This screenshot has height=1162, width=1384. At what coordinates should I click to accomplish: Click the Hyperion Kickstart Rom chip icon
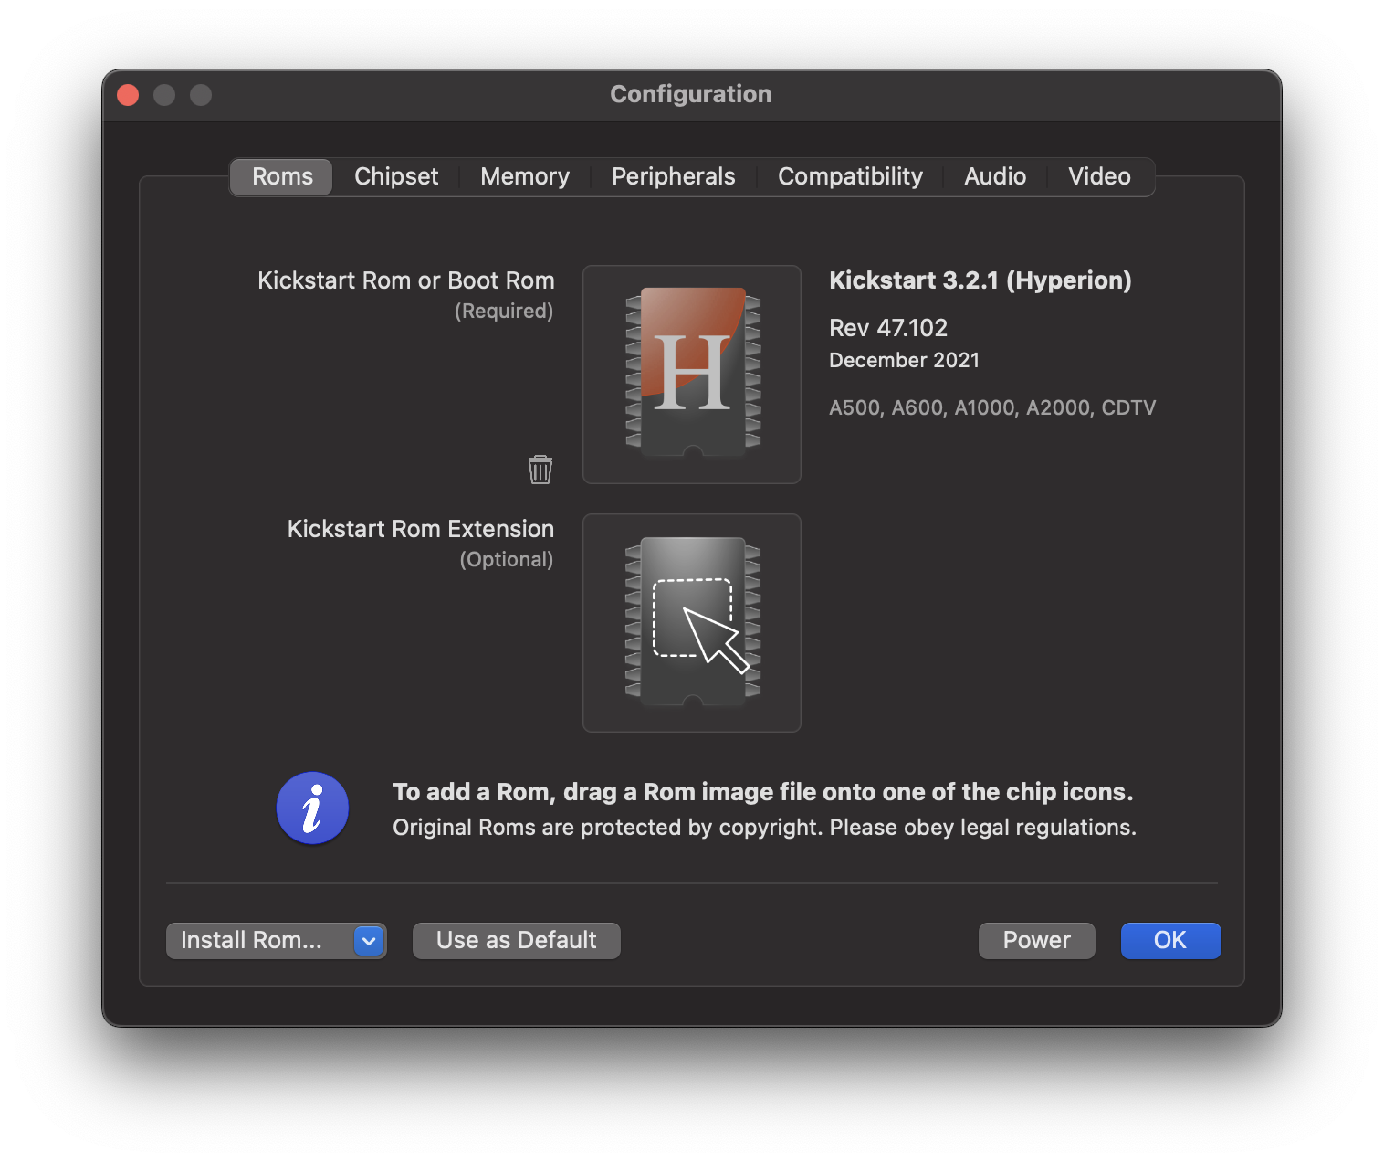(692, 375)
